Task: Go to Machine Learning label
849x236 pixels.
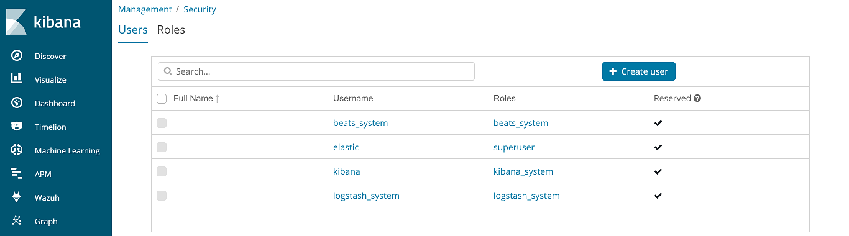Action: [67, 150]
